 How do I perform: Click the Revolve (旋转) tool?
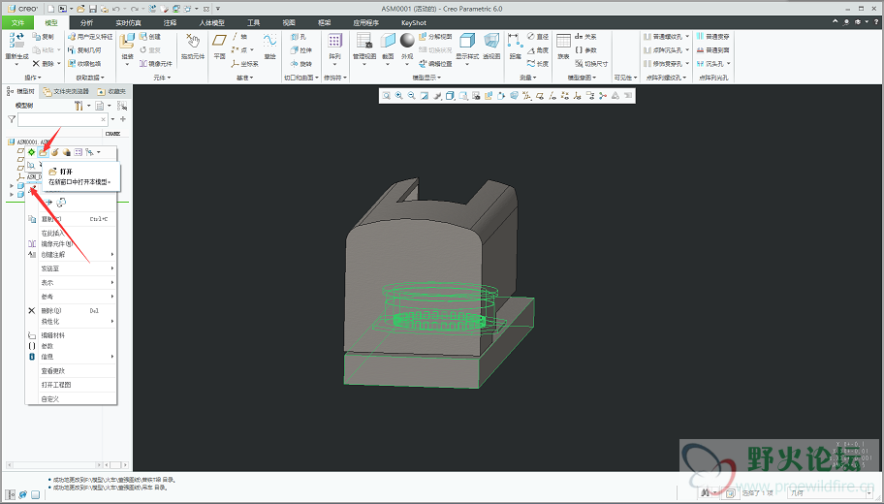pos(301,64)
